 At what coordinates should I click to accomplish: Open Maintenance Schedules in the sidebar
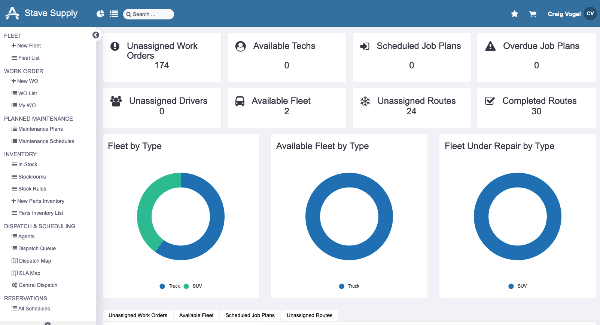pyautogui.click(x=46, y=141)
